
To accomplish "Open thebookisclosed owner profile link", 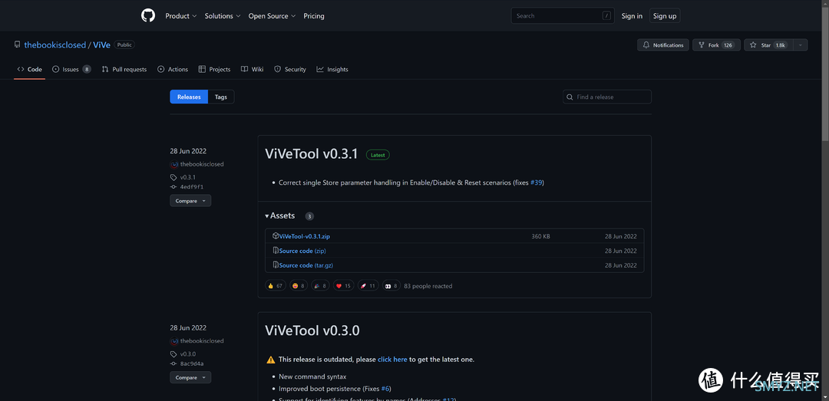I will click(x=55, y=45).
